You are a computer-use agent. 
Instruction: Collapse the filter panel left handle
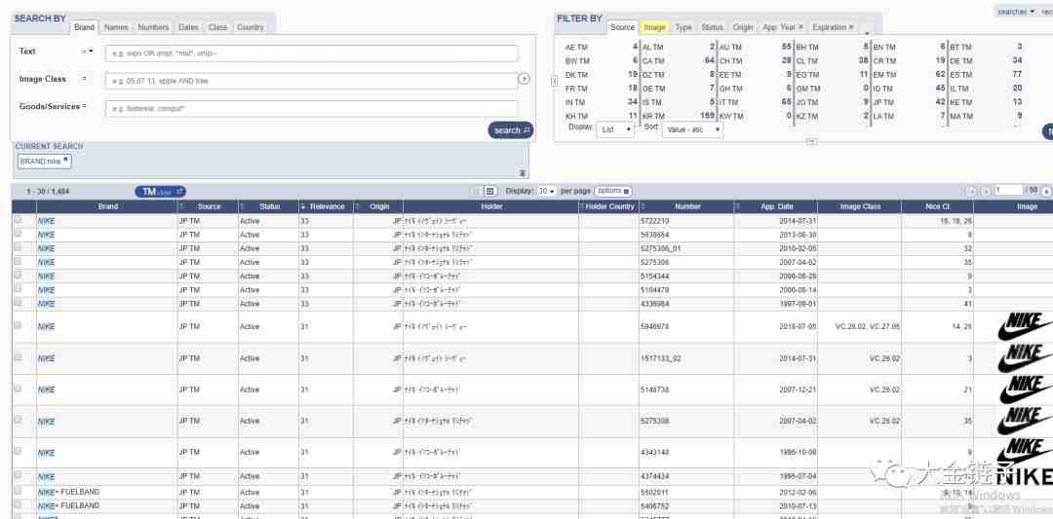pos(555,81)
